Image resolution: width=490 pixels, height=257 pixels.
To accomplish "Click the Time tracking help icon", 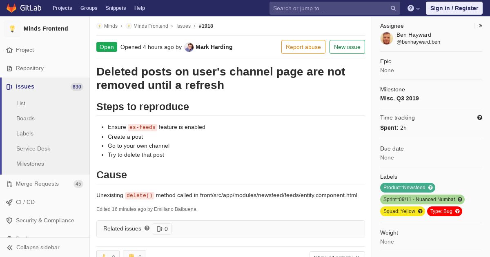I will click(480, 117).
